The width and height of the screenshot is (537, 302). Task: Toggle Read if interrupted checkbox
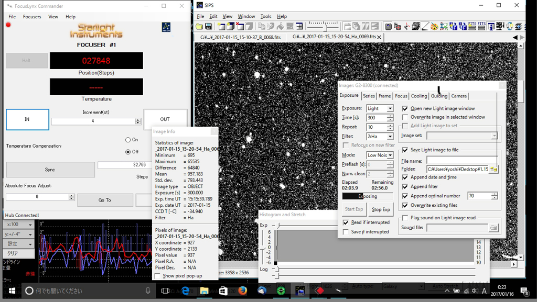point(346,222)
